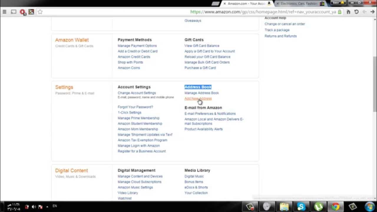This screenshot has height=212, width=377.
Task: Open 1-Click Settings link
Action: [x=130, y=112]
